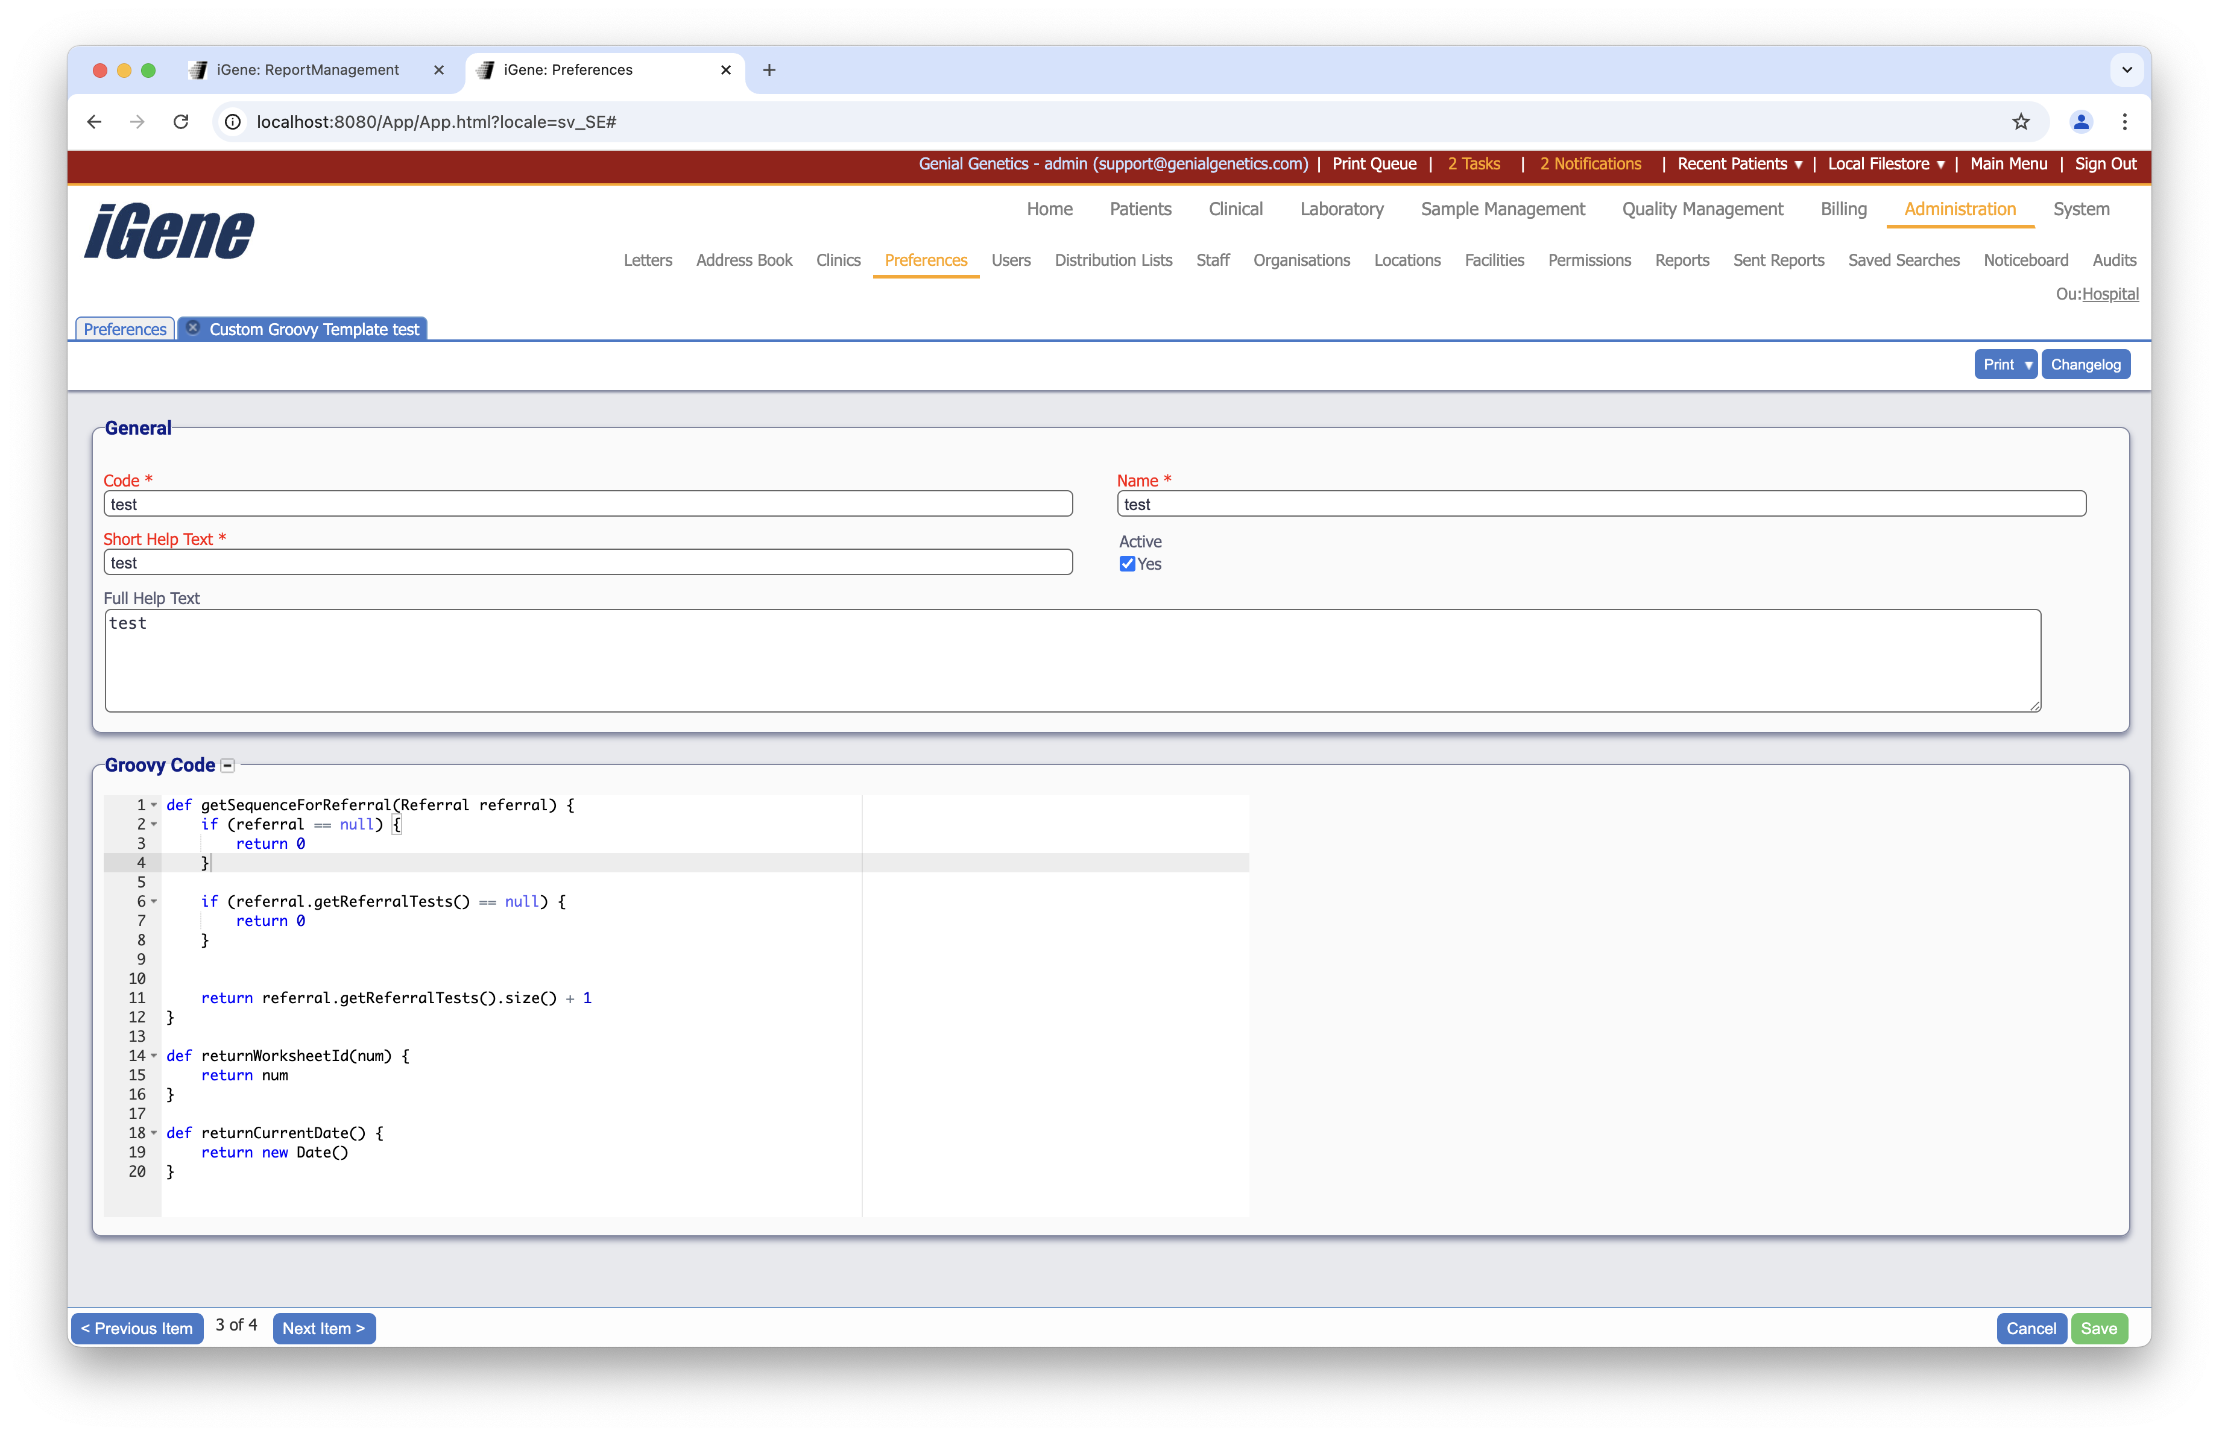Image resolution: width=2219 pixels, height=1436 pixels.
Task: Open the Hospital Ou link
Action: click(2110, 294)
